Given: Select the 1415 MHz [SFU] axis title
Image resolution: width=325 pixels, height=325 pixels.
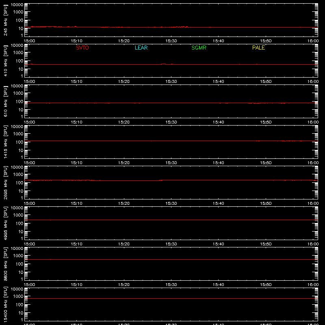Looking at the screenshot, I should (x=5, y=142).
